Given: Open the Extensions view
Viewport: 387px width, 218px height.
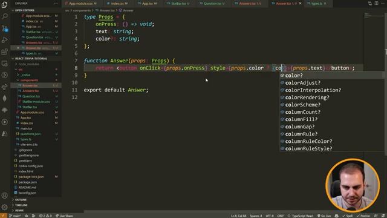Looking at the screenshot, I should click(x=4, y=51).
